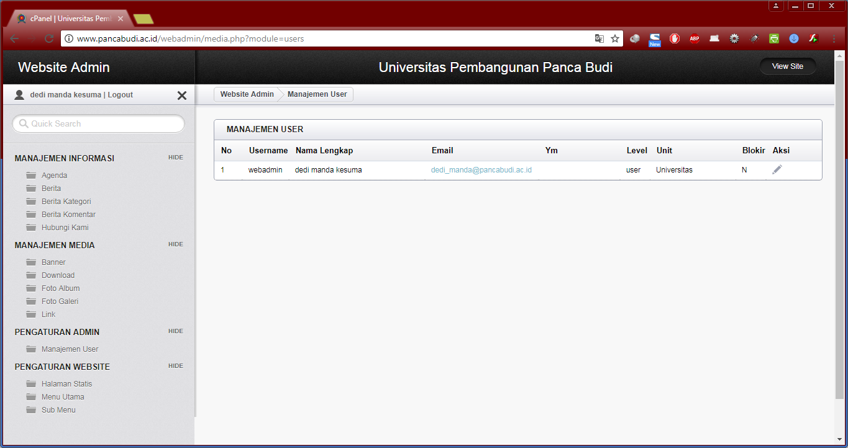Bookmark page with the star icon
The image size is (848, 448).
click(615, 38)
